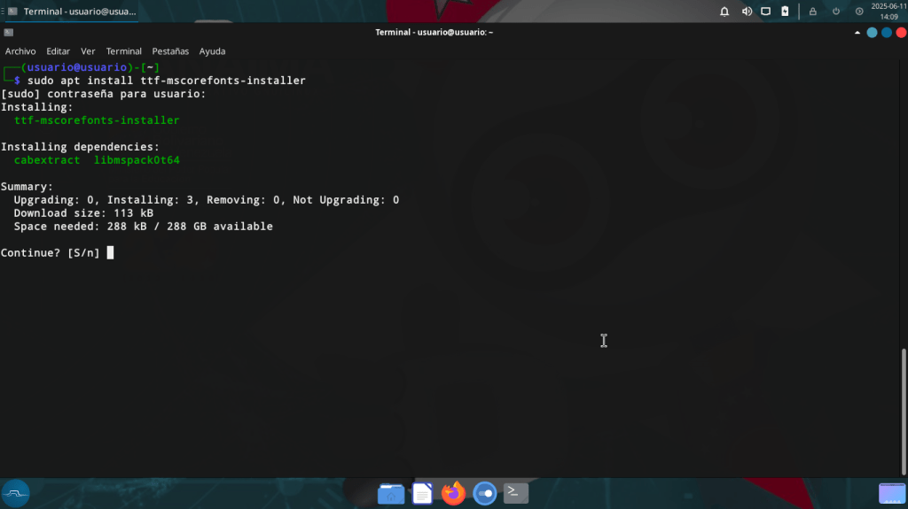Open the Archivo menu

click(20, 51)
